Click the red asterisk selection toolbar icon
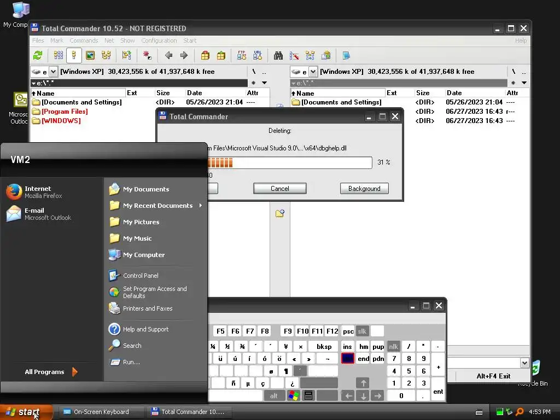This screenshot has width=560, height=420. tap(147, 55)
